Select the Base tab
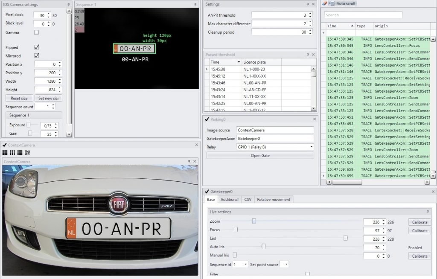This screenshot has height=279, width=437. point(211,200)
